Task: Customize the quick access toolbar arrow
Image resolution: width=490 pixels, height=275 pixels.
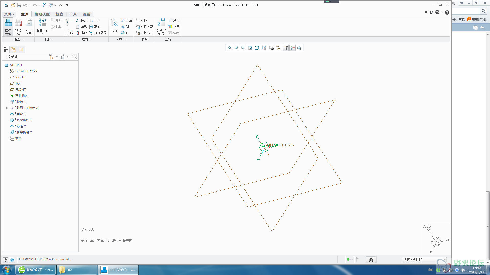Action: point(67,5)
